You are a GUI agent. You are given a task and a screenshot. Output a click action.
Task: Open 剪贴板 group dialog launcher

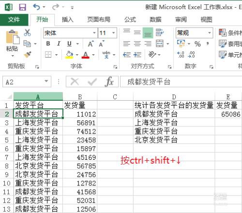[x=37, y=67]
